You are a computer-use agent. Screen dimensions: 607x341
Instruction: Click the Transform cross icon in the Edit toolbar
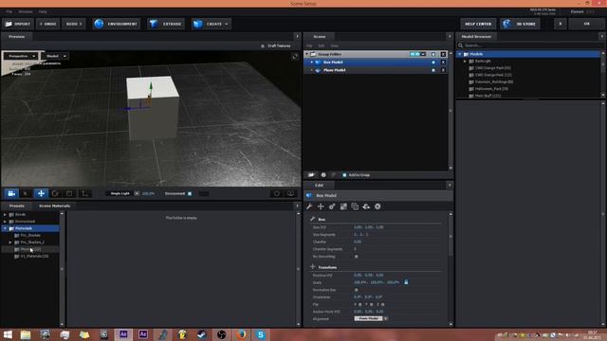[321, 206]
